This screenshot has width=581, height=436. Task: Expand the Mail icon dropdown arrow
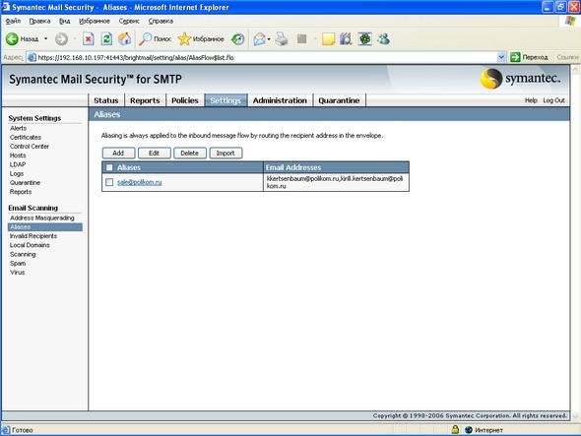pyautogui.click(x=269, y=39)
